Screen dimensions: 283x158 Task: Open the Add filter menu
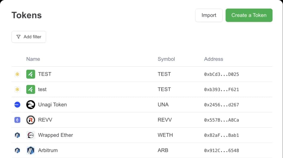click(29, 37)
